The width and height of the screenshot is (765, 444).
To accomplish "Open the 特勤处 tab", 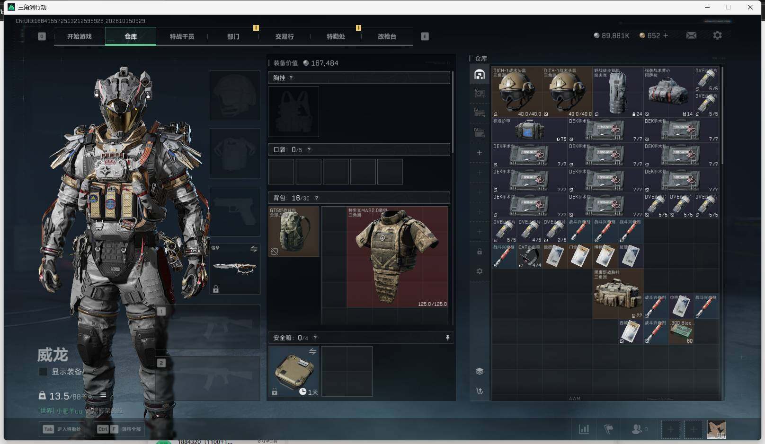I will click(x=336, y=36).
